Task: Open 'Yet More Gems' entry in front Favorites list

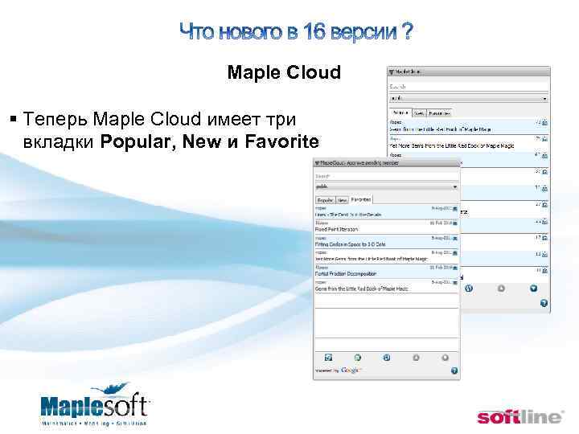Action: pos(386,256)
